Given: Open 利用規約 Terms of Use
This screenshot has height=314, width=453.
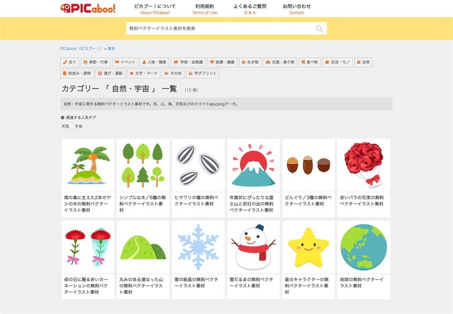Looking at the screenshot, I should coord(204,9).
